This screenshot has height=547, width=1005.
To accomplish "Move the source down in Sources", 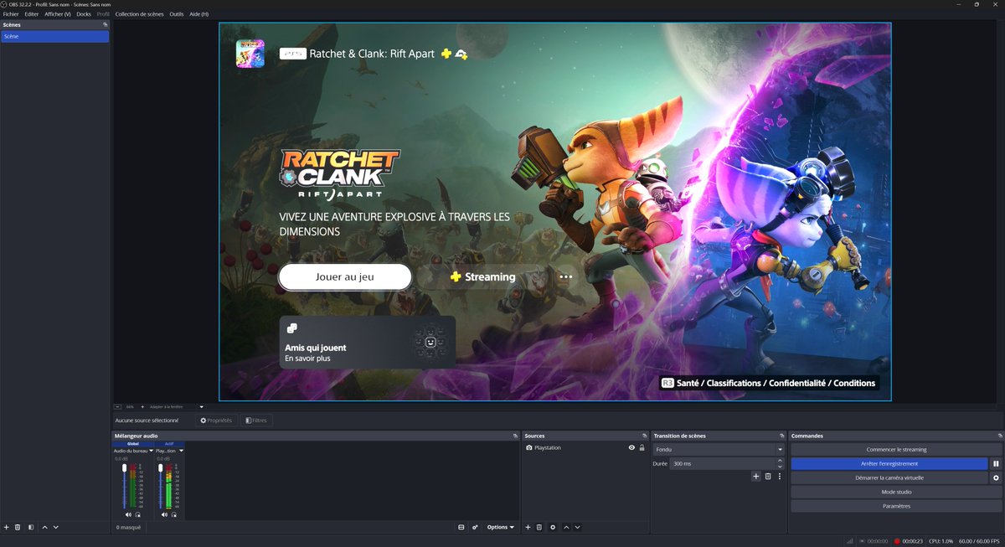I will [x=577, y=527].
